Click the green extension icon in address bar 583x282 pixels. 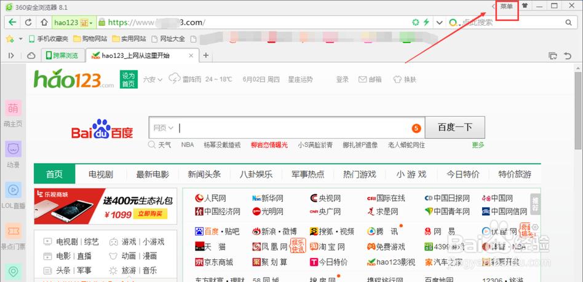416,22
